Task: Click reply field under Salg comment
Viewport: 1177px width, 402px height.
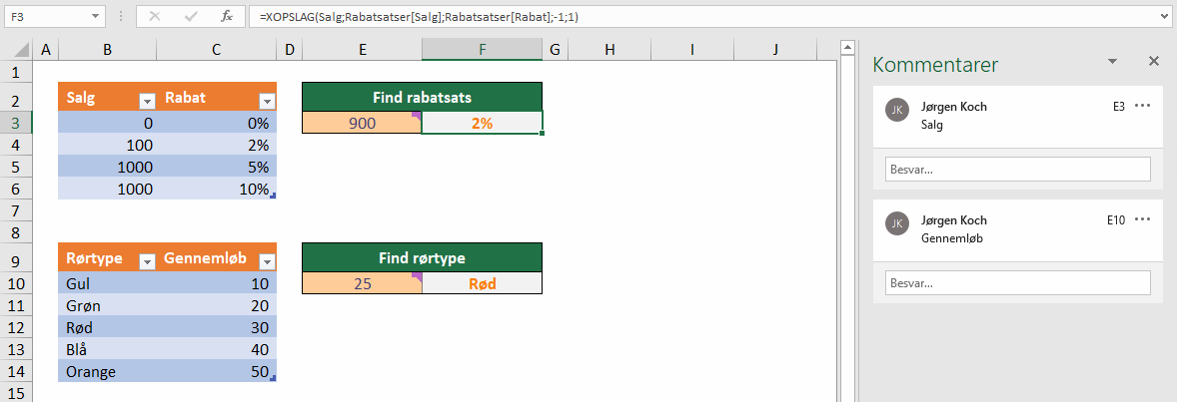Action: click(1018, 170)
